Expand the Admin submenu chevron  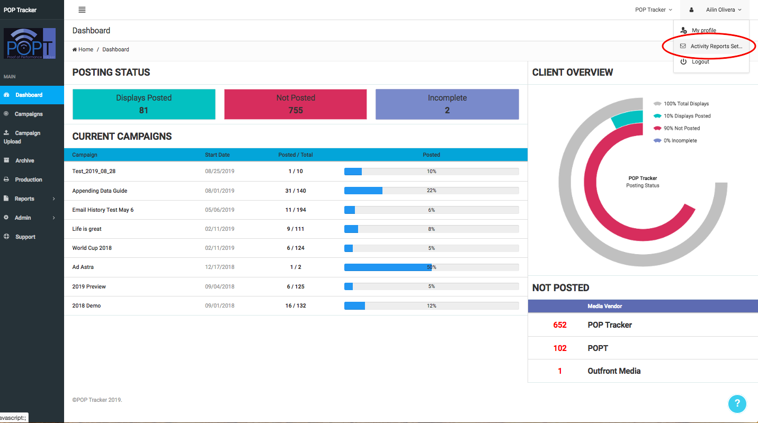click(54, 218)
